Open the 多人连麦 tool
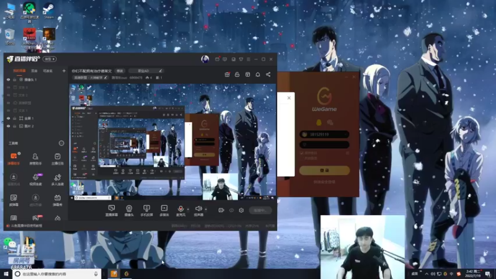This screenshot has height=279, width=496. [x=57, y=179]
